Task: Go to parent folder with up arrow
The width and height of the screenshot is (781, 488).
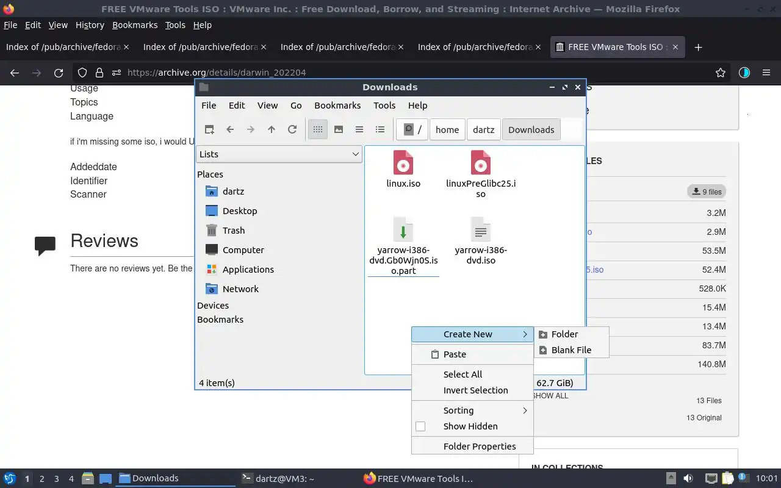Action: (272, 129)
